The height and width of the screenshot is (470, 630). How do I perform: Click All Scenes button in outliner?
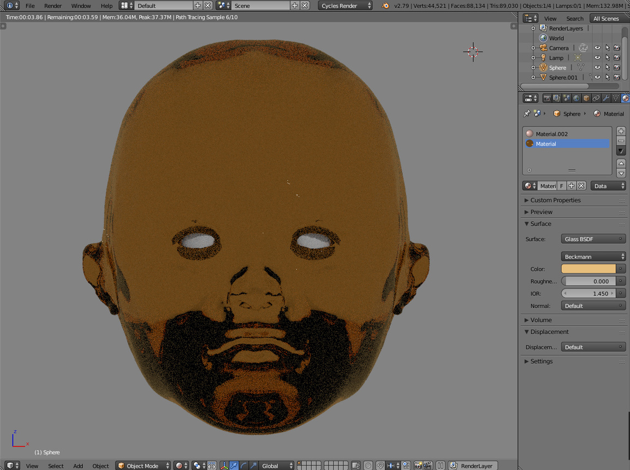point(605,18)
